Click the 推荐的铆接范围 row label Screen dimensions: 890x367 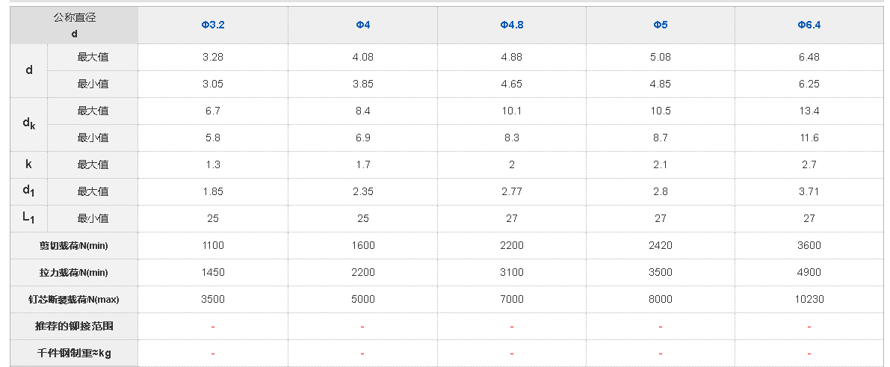(74, 326)
